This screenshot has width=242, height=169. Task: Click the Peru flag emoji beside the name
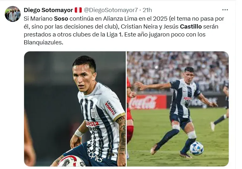(78, 10)
